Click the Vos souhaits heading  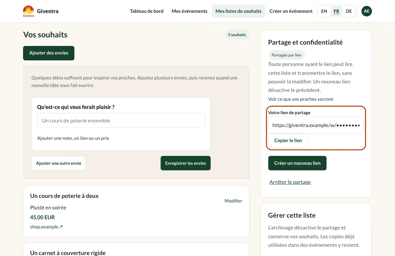click(45, 35)
